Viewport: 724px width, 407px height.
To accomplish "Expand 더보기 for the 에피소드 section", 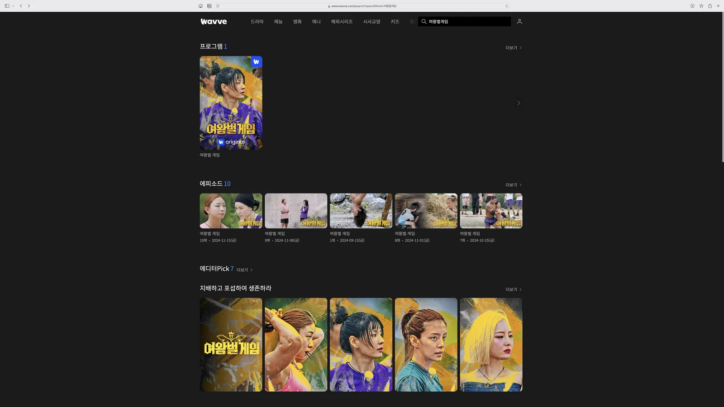I will point(514,185).
